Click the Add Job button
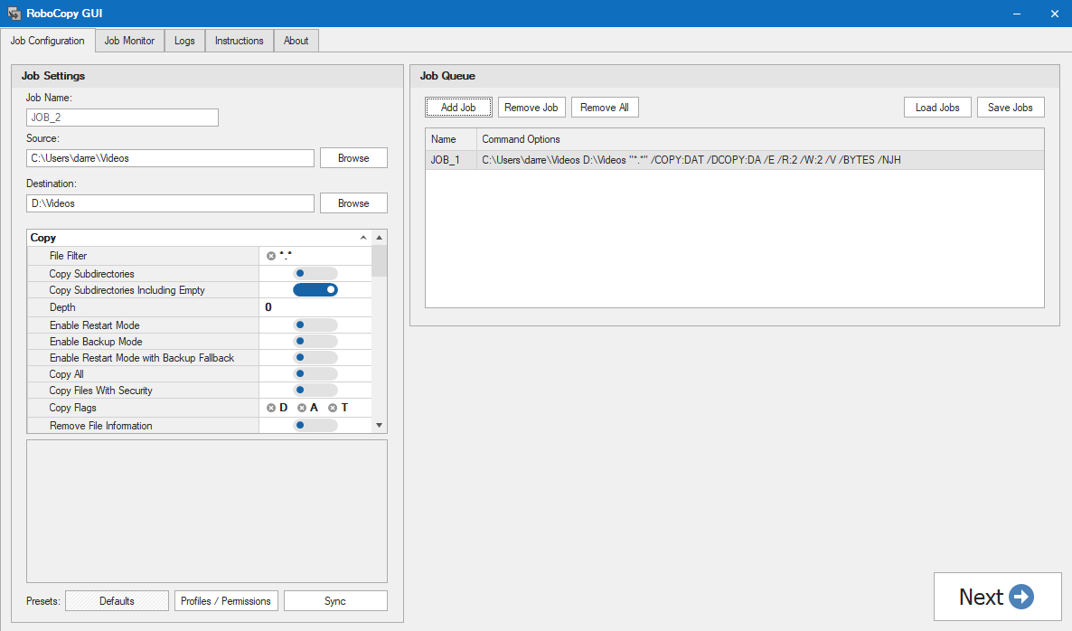Viewport: 1072px width, 631px height. coord(458,107)
